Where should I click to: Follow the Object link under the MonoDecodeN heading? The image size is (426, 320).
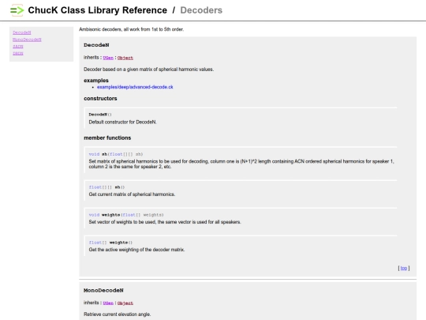125,303
